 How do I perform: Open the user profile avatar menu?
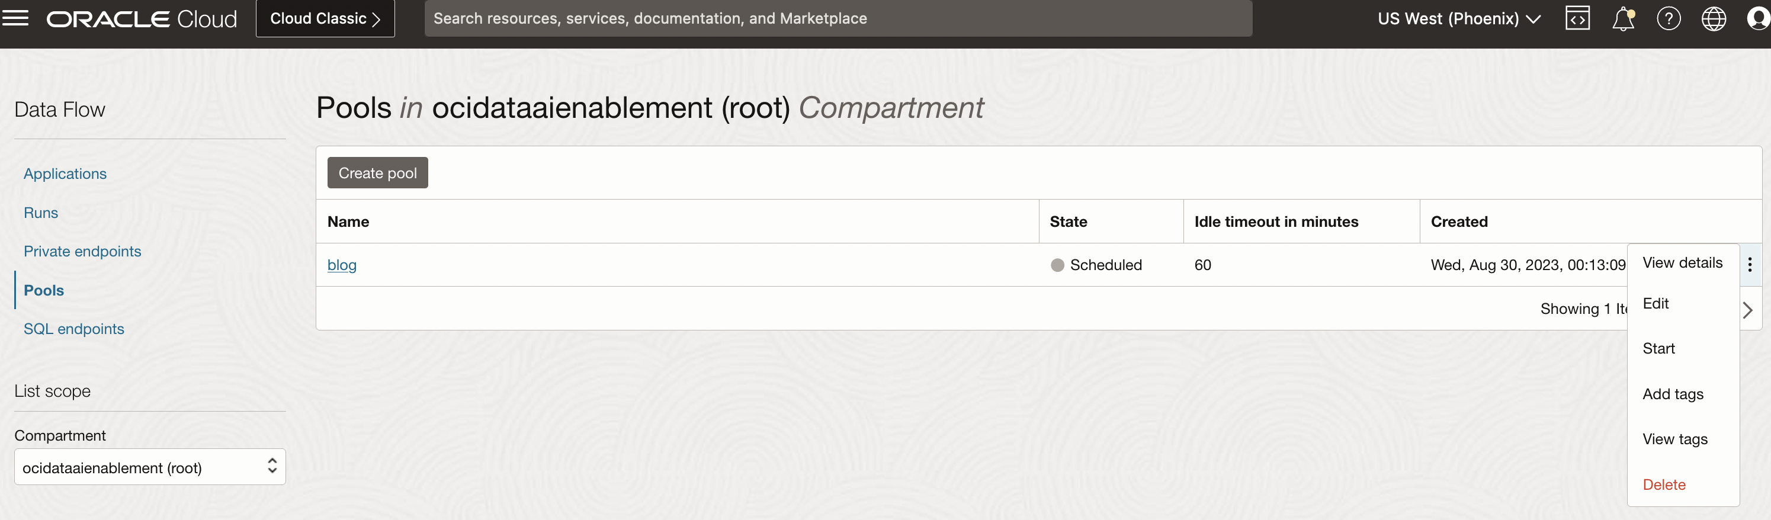tap(1758, 18)
